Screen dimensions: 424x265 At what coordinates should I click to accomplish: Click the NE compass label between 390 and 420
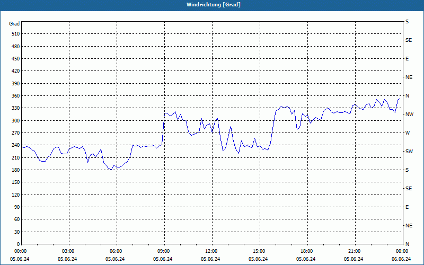click(409, 77)
